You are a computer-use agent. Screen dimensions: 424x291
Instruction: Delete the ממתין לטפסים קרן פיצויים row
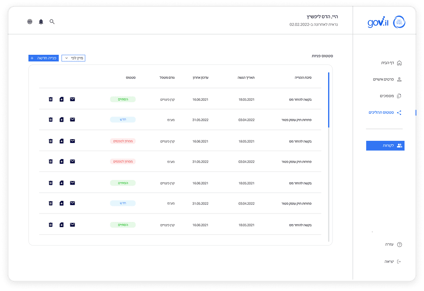pos(51,141)
